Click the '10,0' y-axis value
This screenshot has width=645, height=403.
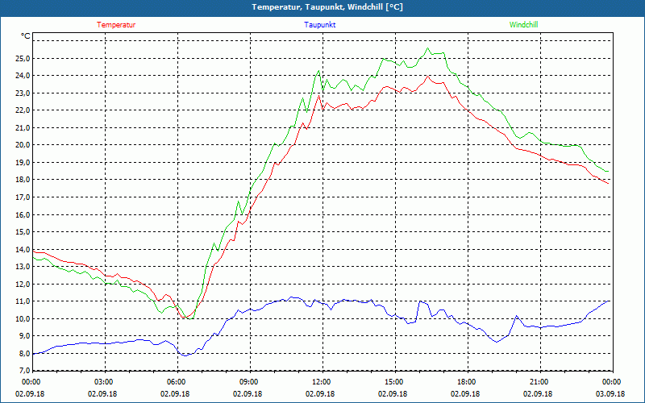pos(23,319)
